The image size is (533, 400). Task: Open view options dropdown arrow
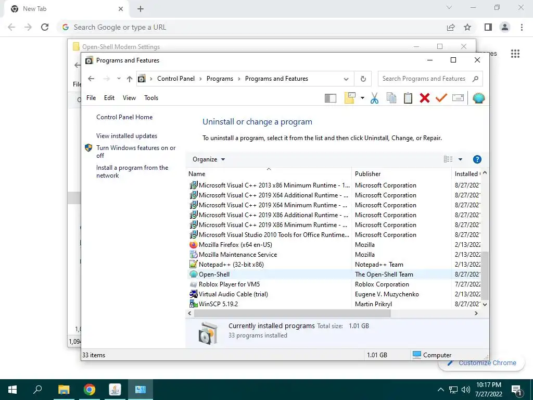click(460, 159)
